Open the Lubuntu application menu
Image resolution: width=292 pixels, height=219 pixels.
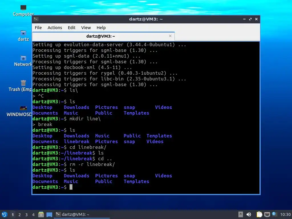5,214
